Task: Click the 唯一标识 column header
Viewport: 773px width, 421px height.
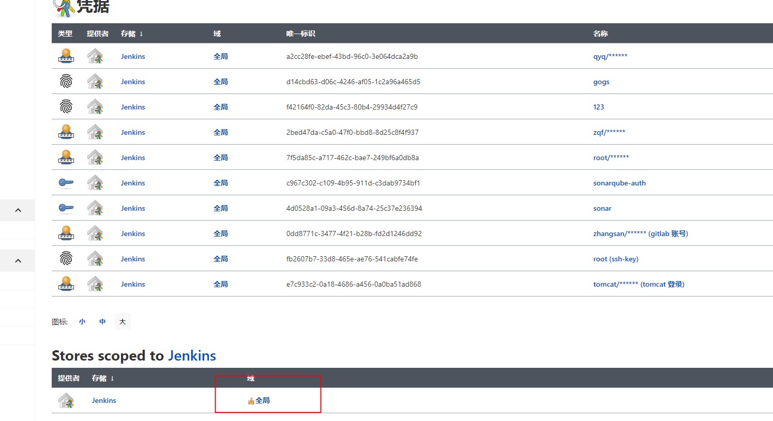Action: pyautogui.click(x=300, y=34)
